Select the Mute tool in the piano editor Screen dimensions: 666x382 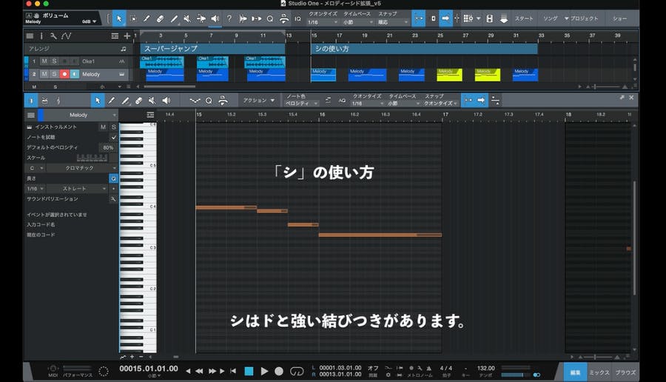(x=152, y=101)
